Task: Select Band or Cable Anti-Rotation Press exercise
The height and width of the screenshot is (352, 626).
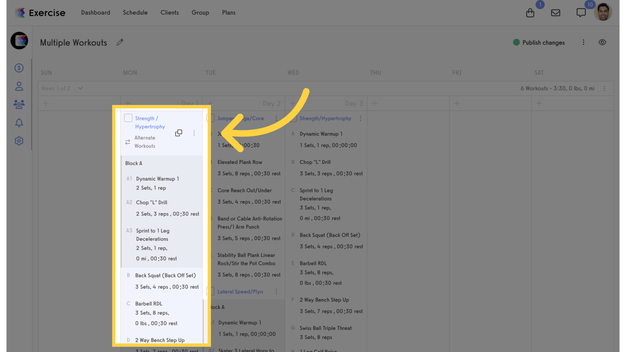Action: 250,223
